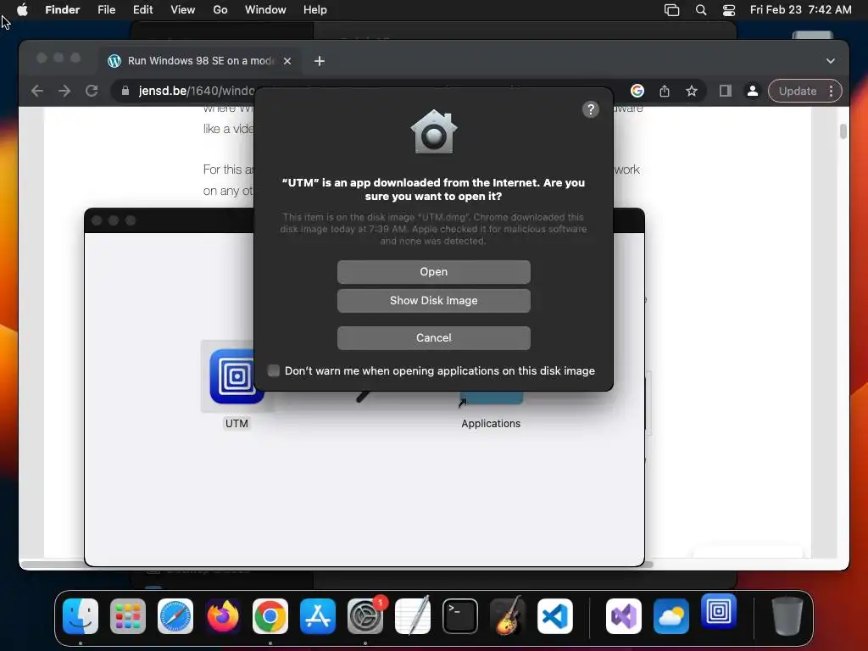The width and height of the screenshot is (868, 651).
Task: Enable Don't warn me checkbox
Action: (274, 370)
